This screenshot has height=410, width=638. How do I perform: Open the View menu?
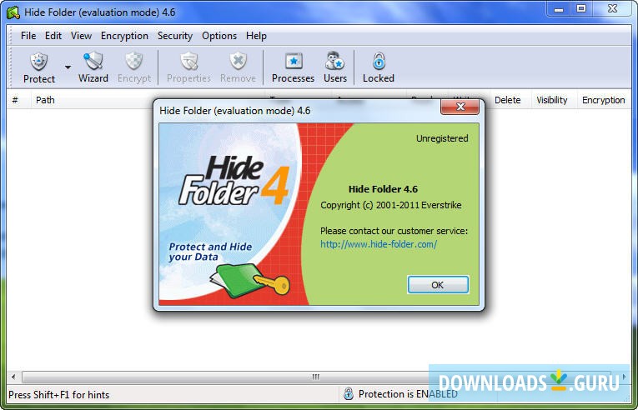[82, 36]
